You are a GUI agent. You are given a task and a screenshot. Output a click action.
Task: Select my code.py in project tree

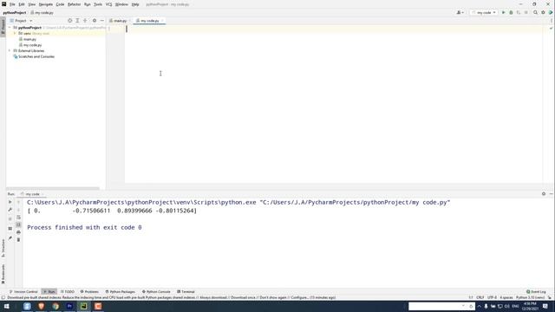32,45
